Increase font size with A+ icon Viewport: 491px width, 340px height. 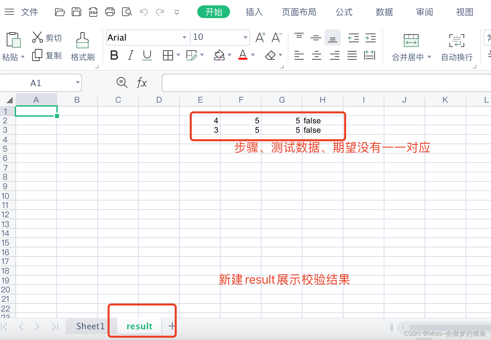260,37
